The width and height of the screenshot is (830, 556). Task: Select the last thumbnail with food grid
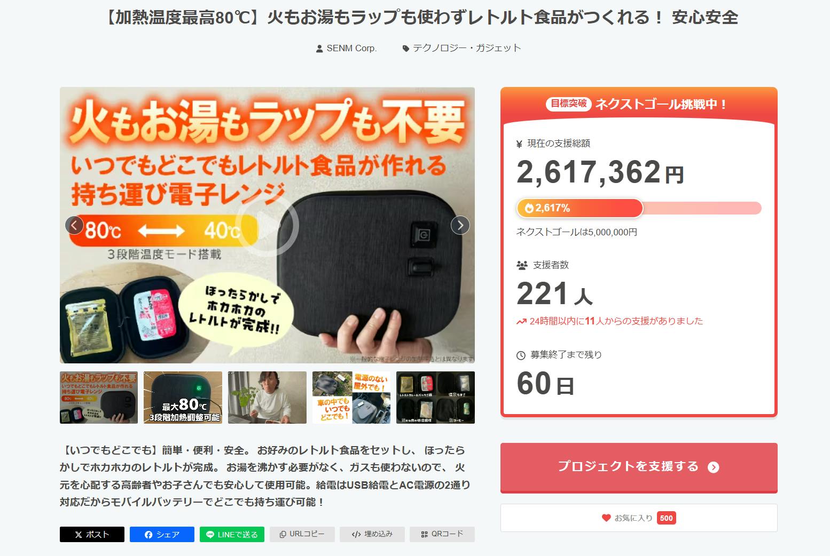coord(435,398)
